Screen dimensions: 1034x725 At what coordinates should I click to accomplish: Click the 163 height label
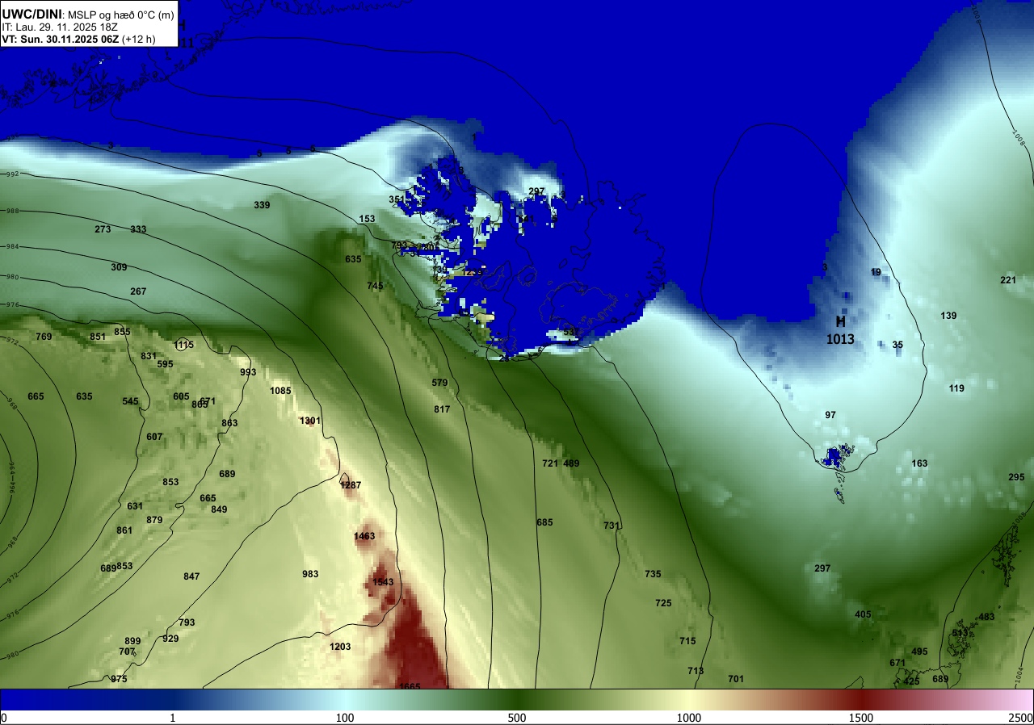(x=919, y=463)
